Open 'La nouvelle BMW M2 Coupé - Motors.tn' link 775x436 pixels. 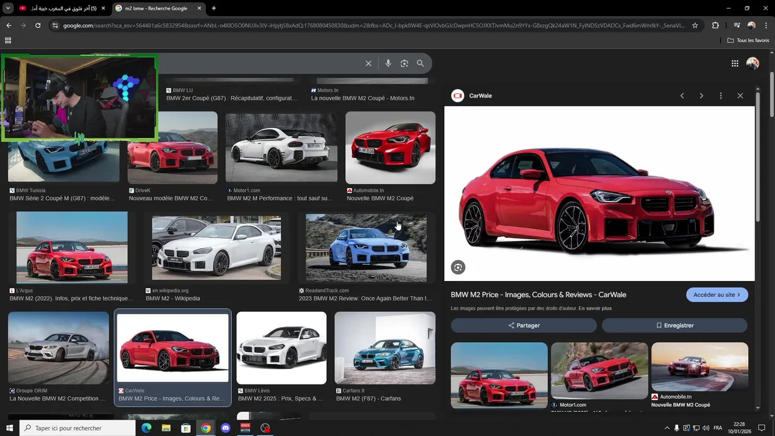[x=363, y=98]
